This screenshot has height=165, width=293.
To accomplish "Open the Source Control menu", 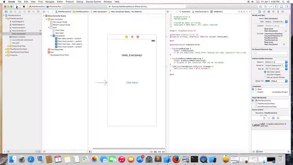I will coord(93,2).
